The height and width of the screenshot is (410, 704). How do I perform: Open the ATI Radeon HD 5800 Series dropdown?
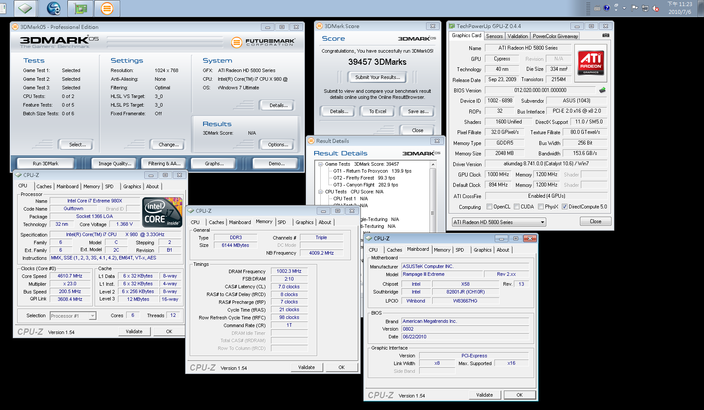tap(499, 222)
